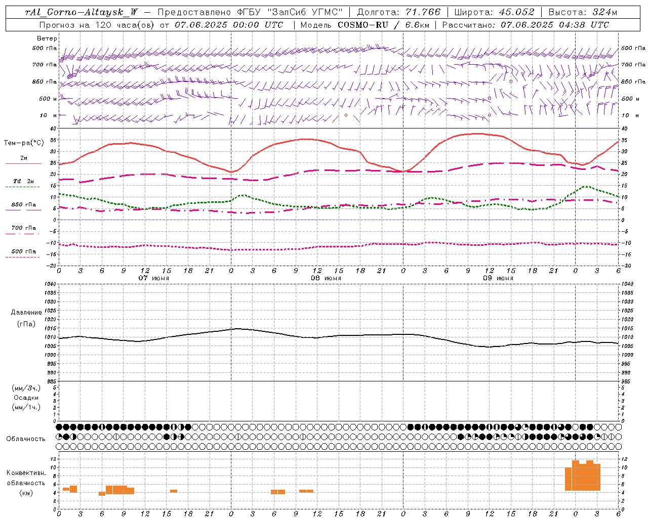Click the Прогноз на 120 часа(ов) text
Image resolution: width=648 pixels, height=518 pixels.
97,25
